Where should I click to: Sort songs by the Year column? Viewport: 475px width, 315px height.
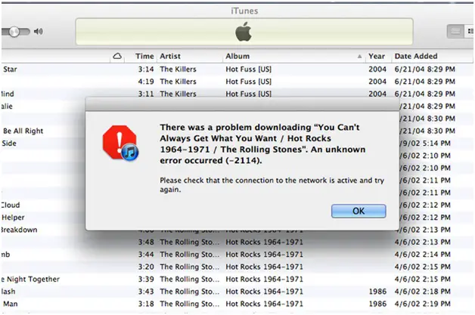[377, 57]
